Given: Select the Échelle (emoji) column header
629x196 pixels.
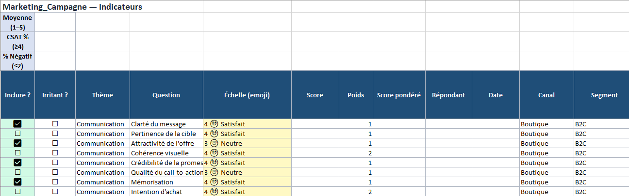Looking at the screenshot, I should pyautogui.click(x=247, y=95).
